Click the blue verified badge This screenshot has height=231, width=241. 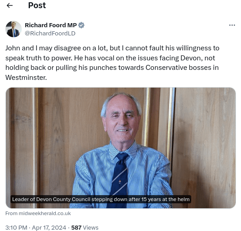[81, 25]
